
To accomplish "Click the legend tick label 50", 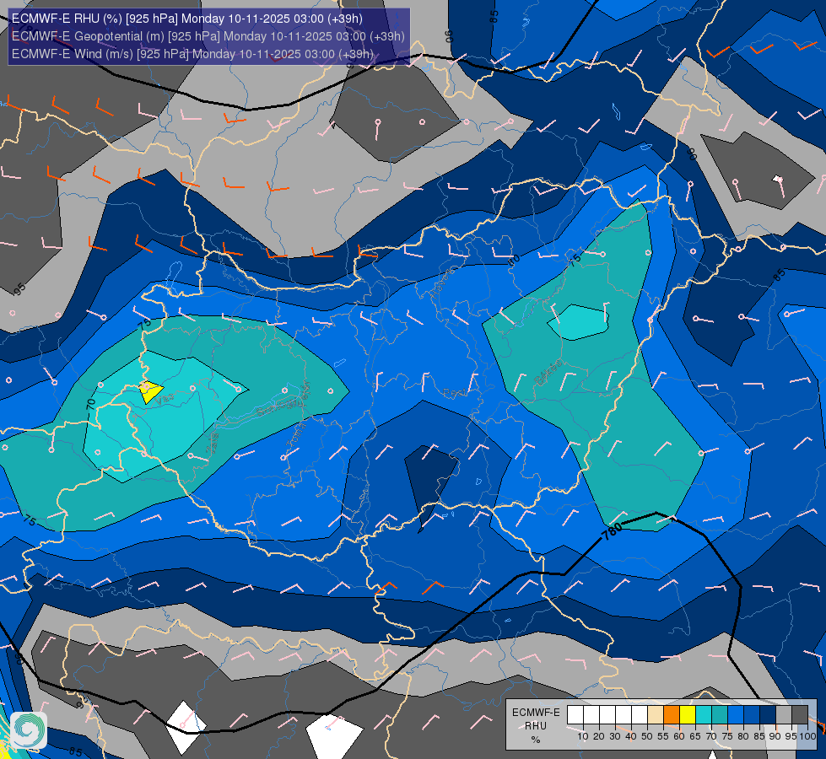I will pos(647,736).
